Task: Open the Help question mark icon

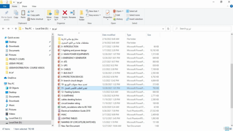Action: [232, 6]
